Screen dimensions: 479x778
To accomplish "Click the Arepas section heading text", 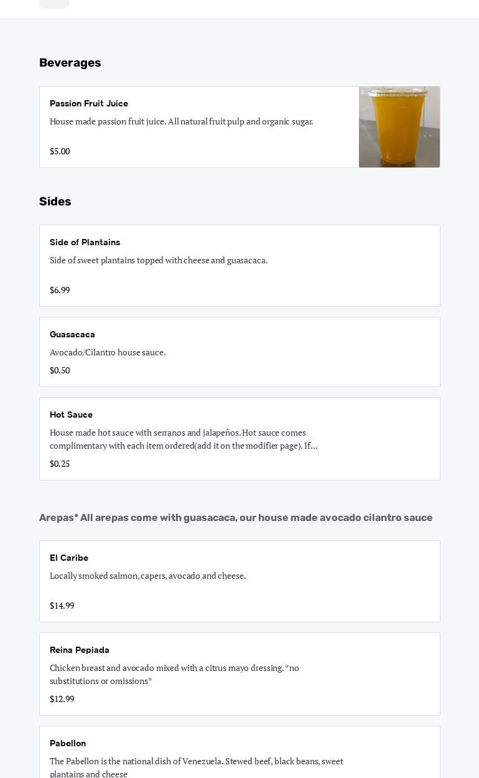I will pos(236,518).
